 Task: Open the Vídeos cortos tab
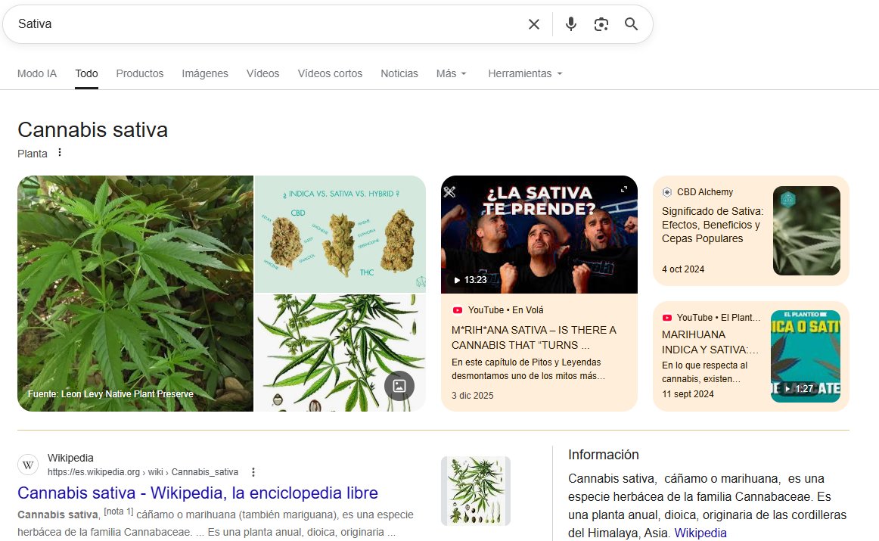pos(330,73)
